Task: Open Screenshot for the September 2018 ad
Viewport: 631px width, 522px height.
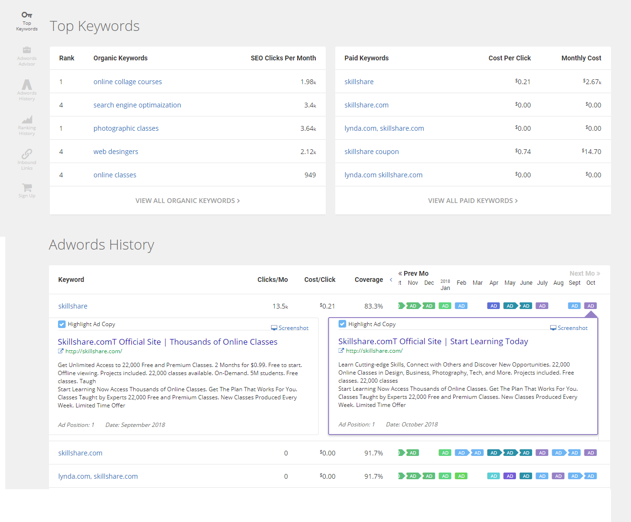Action: pyautogui.click(x=290, y=328)
